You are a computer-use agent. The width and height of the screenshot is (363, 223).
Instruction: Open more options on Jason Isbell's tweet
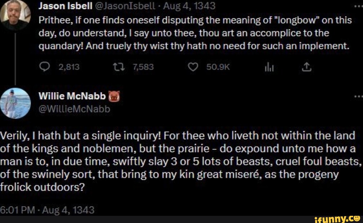[x=358, y=6]
